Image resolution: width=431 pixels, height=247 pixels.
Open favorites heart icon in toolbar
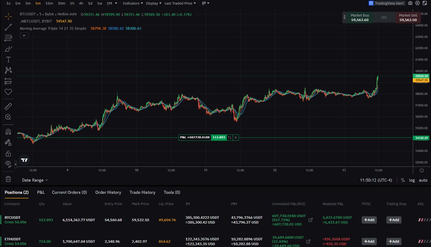click(8, 92)
